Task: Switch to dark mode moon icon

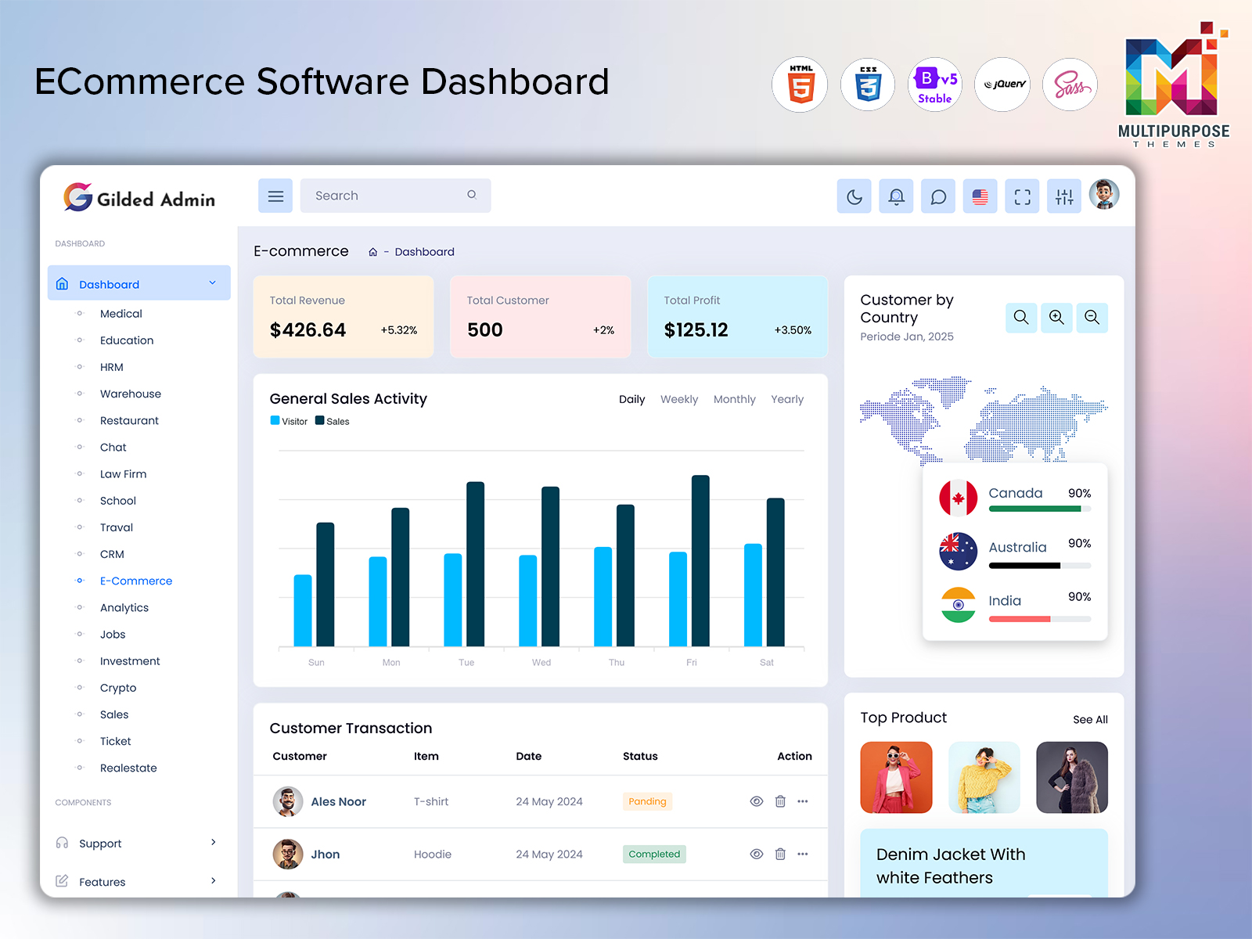Action: point(854,196)
